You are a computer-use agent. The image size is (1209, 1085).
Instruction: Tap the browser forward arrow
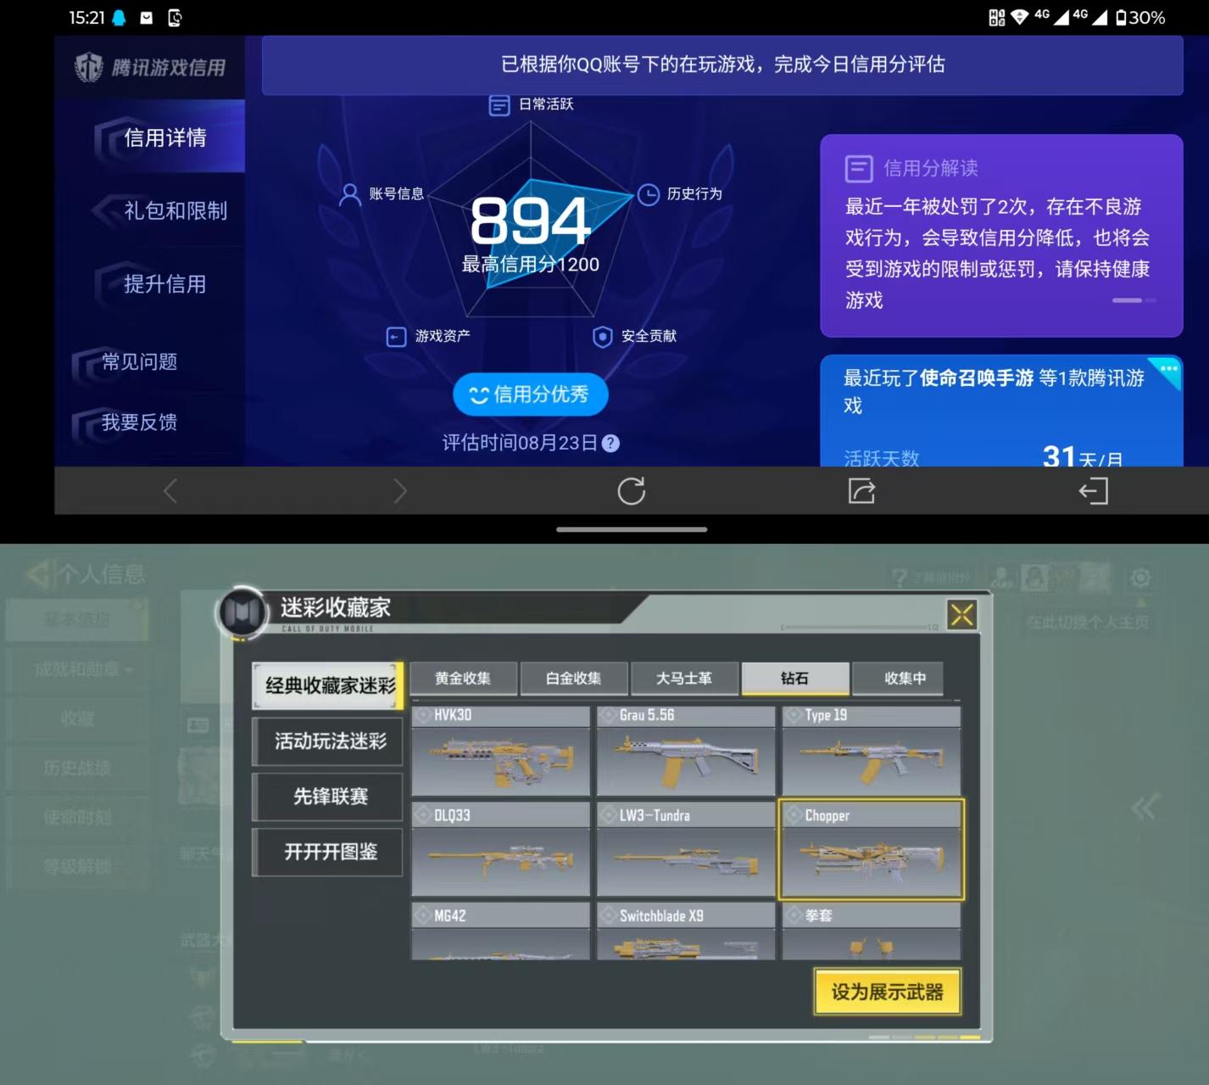400,491
